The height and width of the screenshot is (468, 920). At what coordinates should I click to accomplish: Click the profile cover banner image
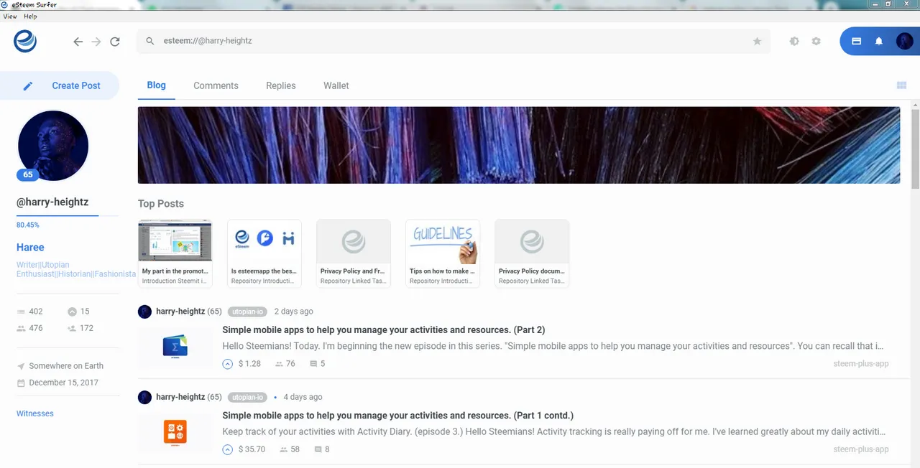[x=519, y=145]
